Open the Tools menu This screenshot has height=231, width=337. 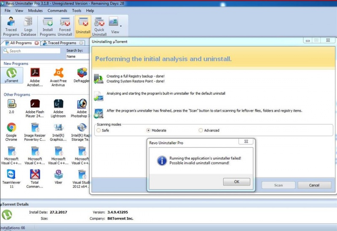77,11
